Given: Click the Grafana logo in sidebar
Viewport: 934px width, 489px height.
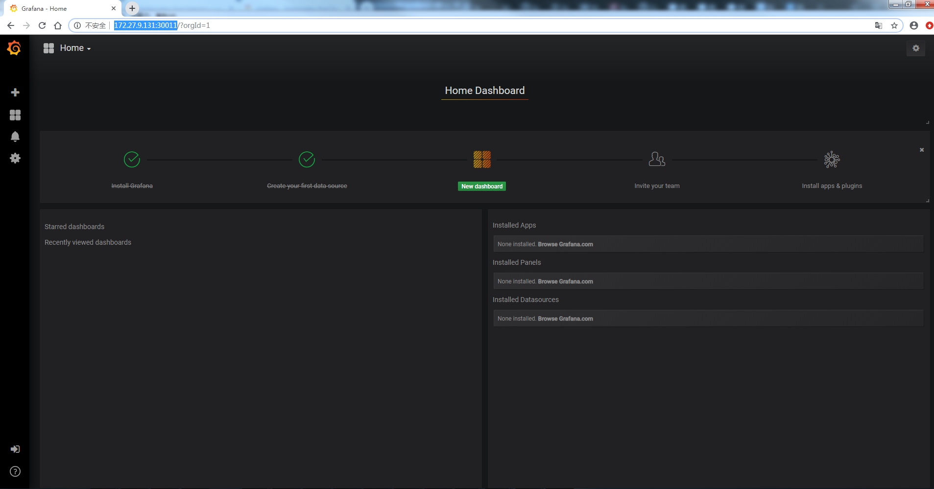Looking at the screenshot, I should [x=14, y=48].
